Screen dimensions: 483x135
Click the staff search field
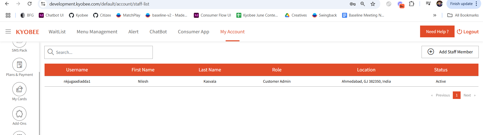tap(98, 52)
